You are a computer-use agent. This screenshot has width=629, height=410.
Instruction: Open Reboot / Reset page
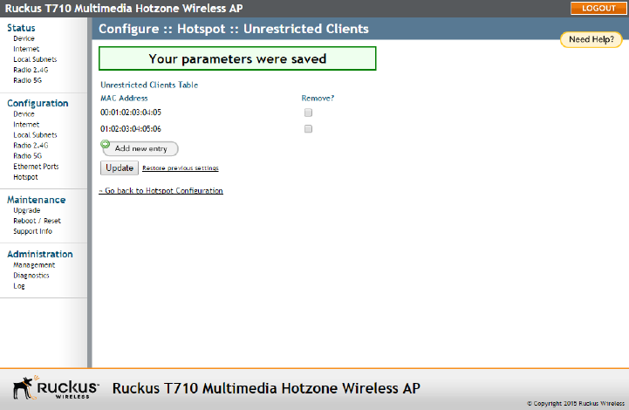[x=37, y=221]
